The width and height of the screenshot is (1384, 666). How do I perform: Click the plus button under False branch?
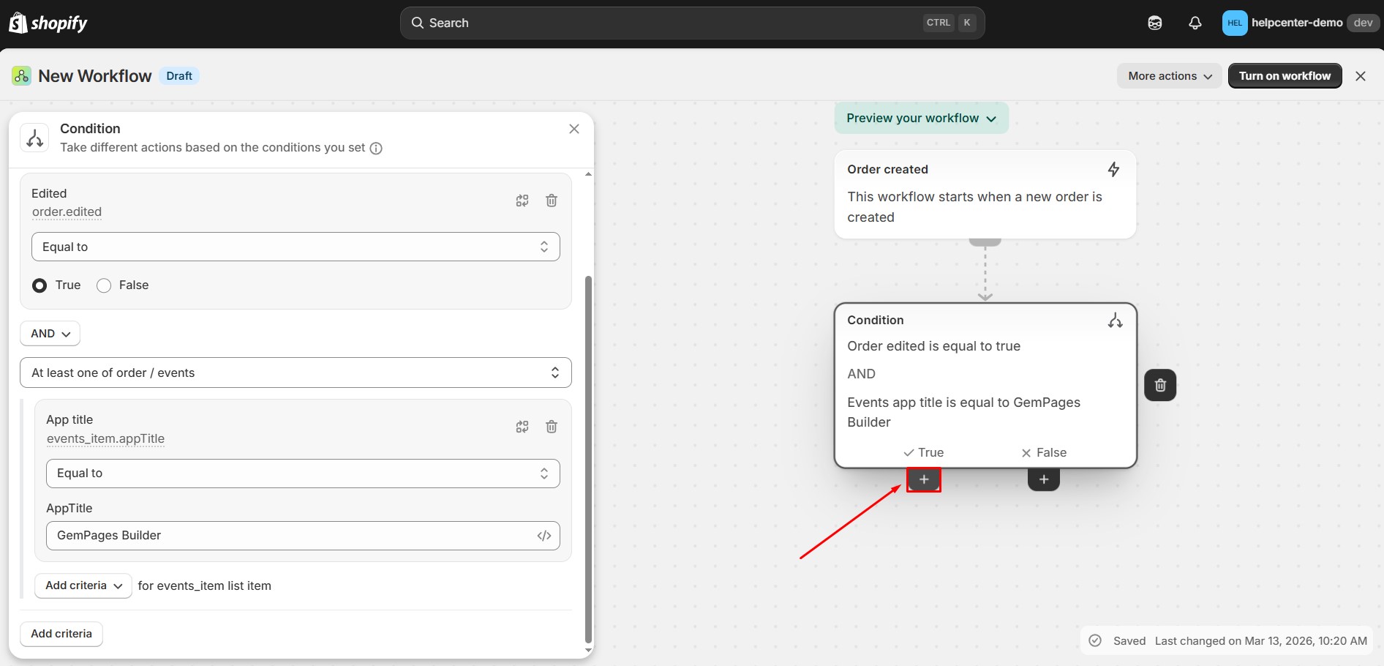coord(1043,479)
